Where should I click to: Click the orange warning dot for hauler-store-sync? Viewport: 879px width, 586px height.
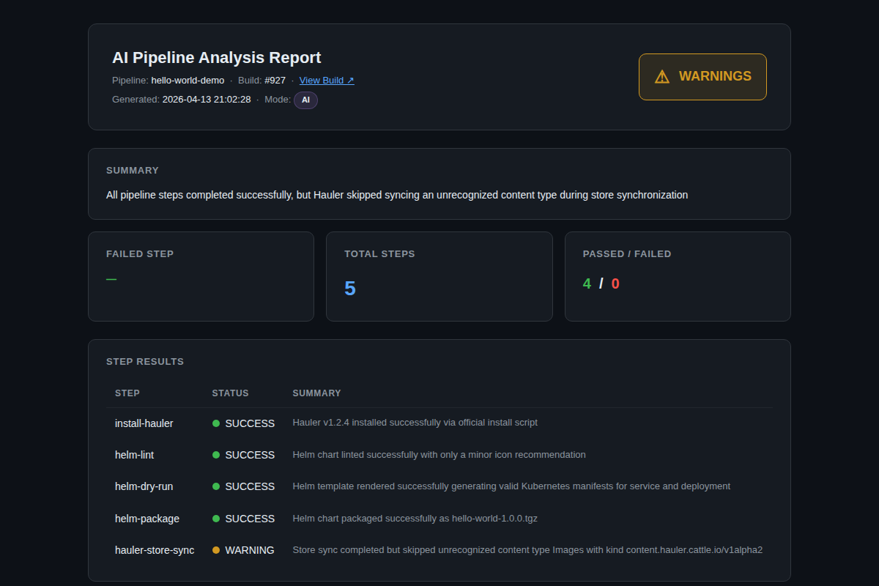[x=216, y=550]
